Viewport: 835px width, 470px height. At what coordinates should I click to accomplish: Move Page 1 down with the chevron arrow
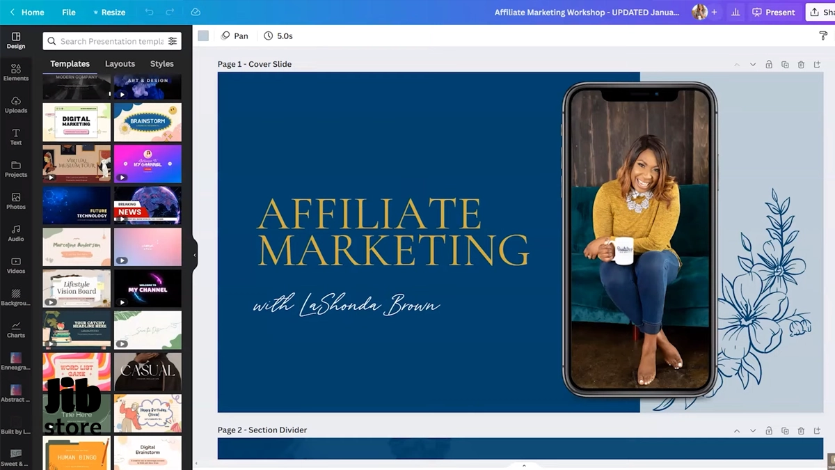click(752, 64)
